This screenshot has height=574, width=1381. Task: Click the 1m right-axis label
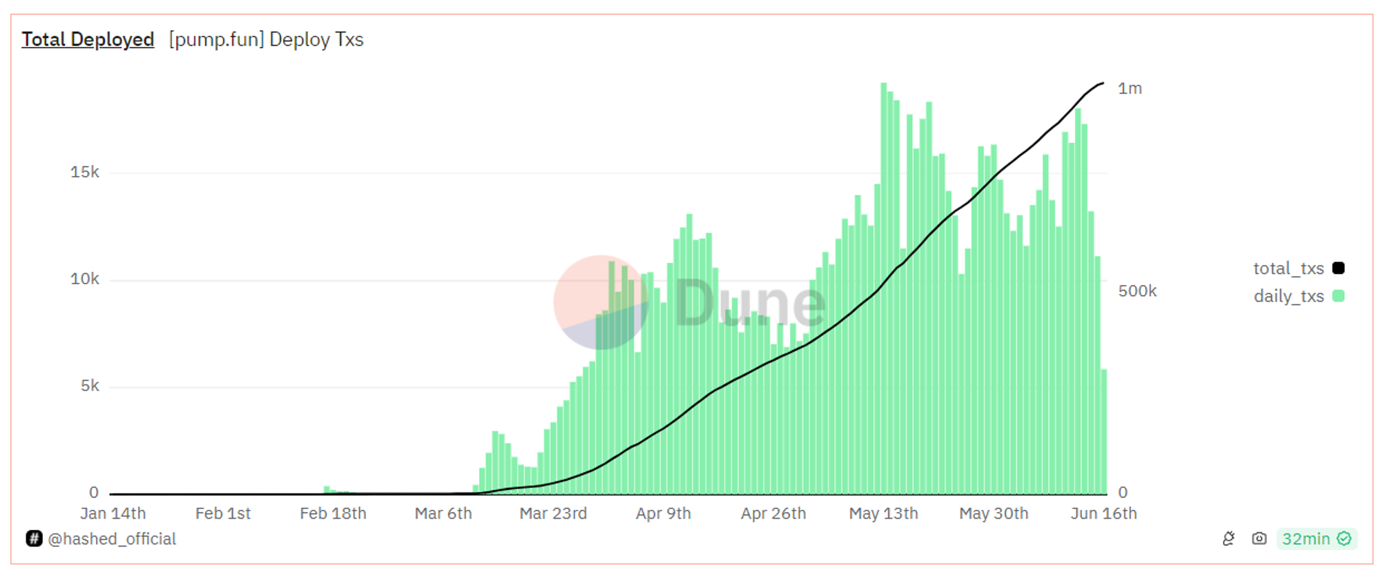click(1130, 88)
